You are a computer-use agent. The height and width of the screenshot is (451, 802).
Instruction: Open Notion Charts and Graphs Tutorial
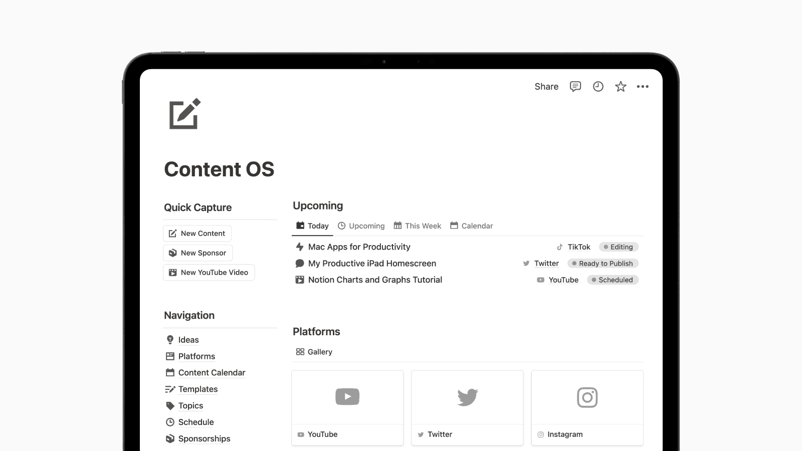pyautogui.click(x=374, y=280)
